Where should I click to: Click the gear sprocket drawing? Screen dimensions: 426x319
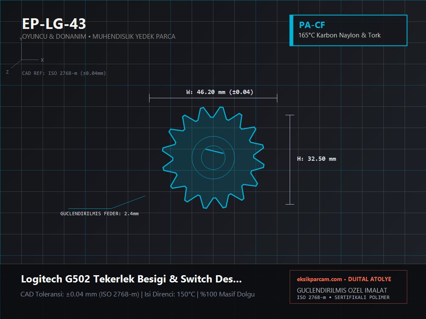pyautogui.click(x=213, y=158)
